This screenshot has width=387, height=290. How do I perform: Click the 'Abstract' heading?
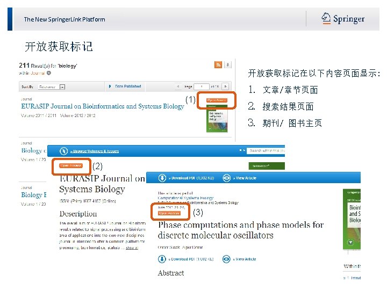(171, 273)
